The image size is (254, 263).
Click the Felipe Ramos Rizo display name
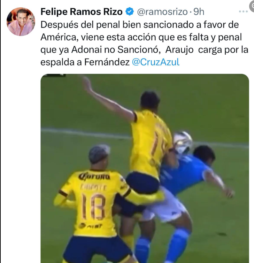pyautogui.click(x=82, y=12)
